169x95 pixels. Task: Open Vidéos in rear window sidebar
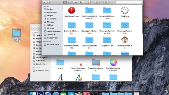point(37,51)
